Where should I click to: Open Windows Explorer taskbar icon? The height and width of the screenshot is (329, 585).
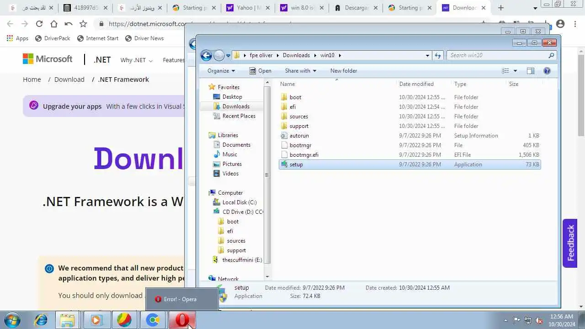click(68, 320)
